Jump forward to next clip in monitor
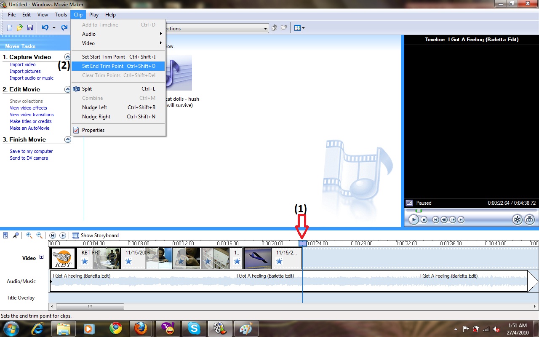 click(x=461, y=219)
